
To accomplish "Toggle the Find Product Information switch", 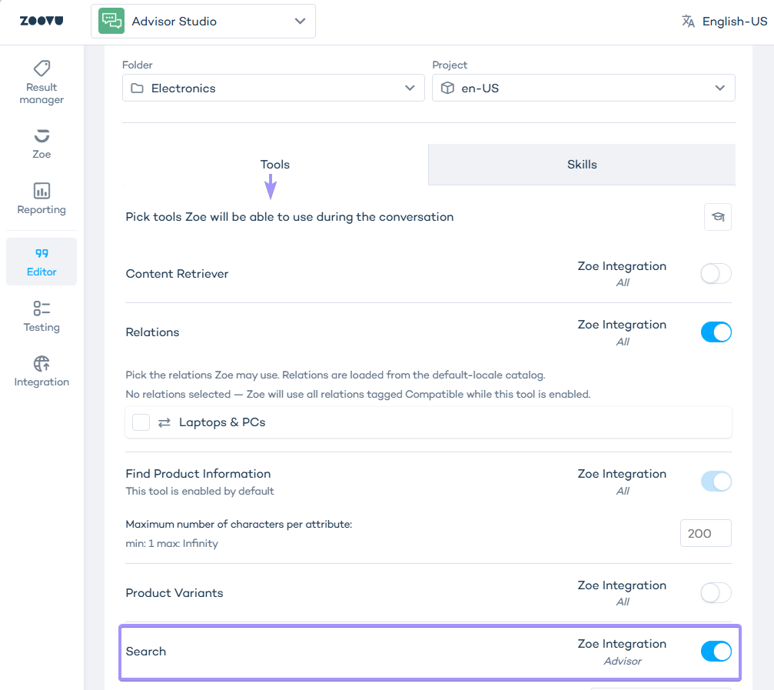I will tap(716, 482).
